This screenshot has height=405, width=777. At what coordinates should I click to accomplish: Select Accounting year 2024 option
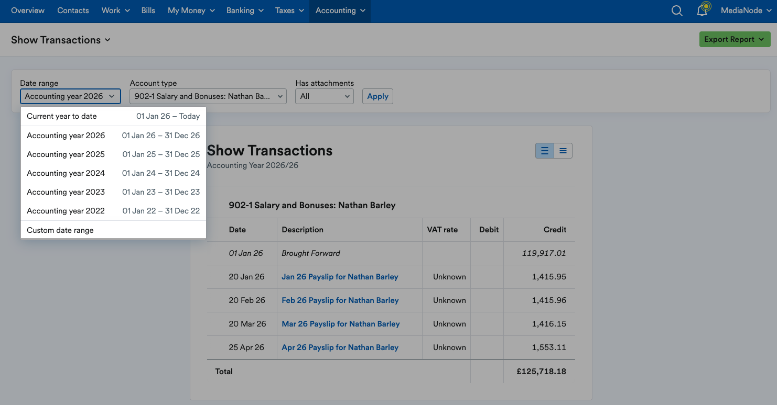113,173
